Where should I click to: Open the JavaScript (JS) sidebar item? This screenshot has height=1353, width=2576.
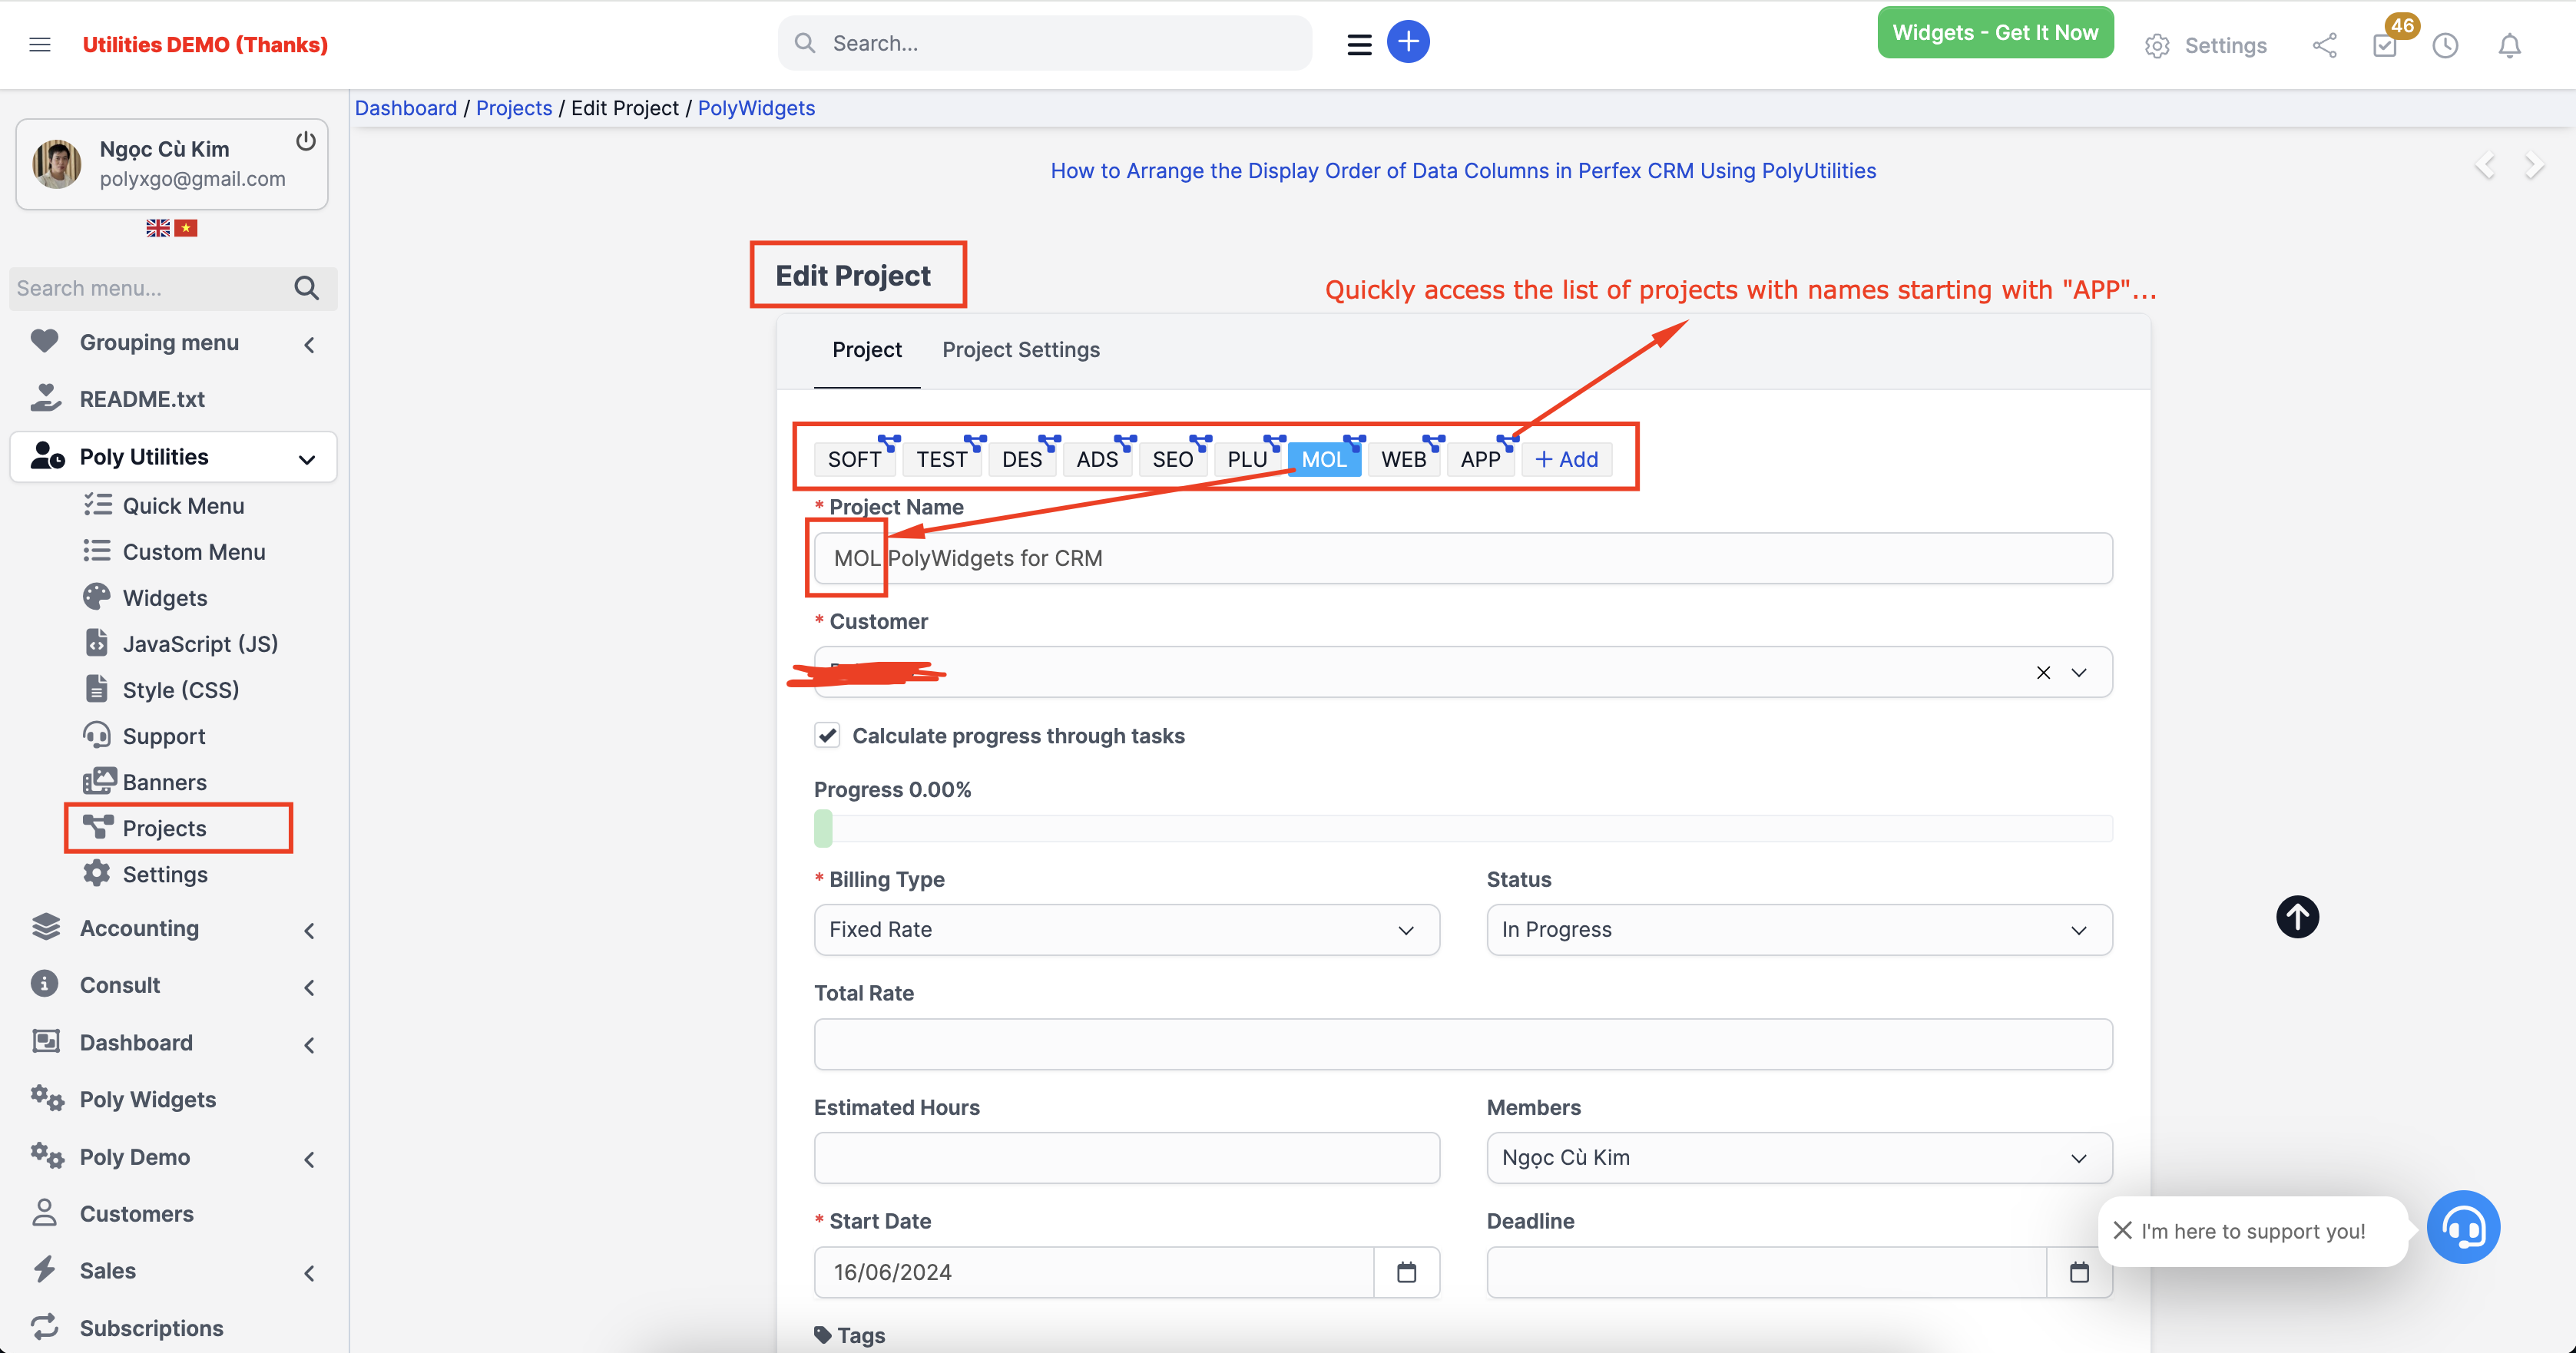tap(200, 643)
